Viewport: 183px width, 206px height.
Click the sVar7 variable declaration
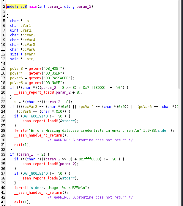tap(29, 54)
